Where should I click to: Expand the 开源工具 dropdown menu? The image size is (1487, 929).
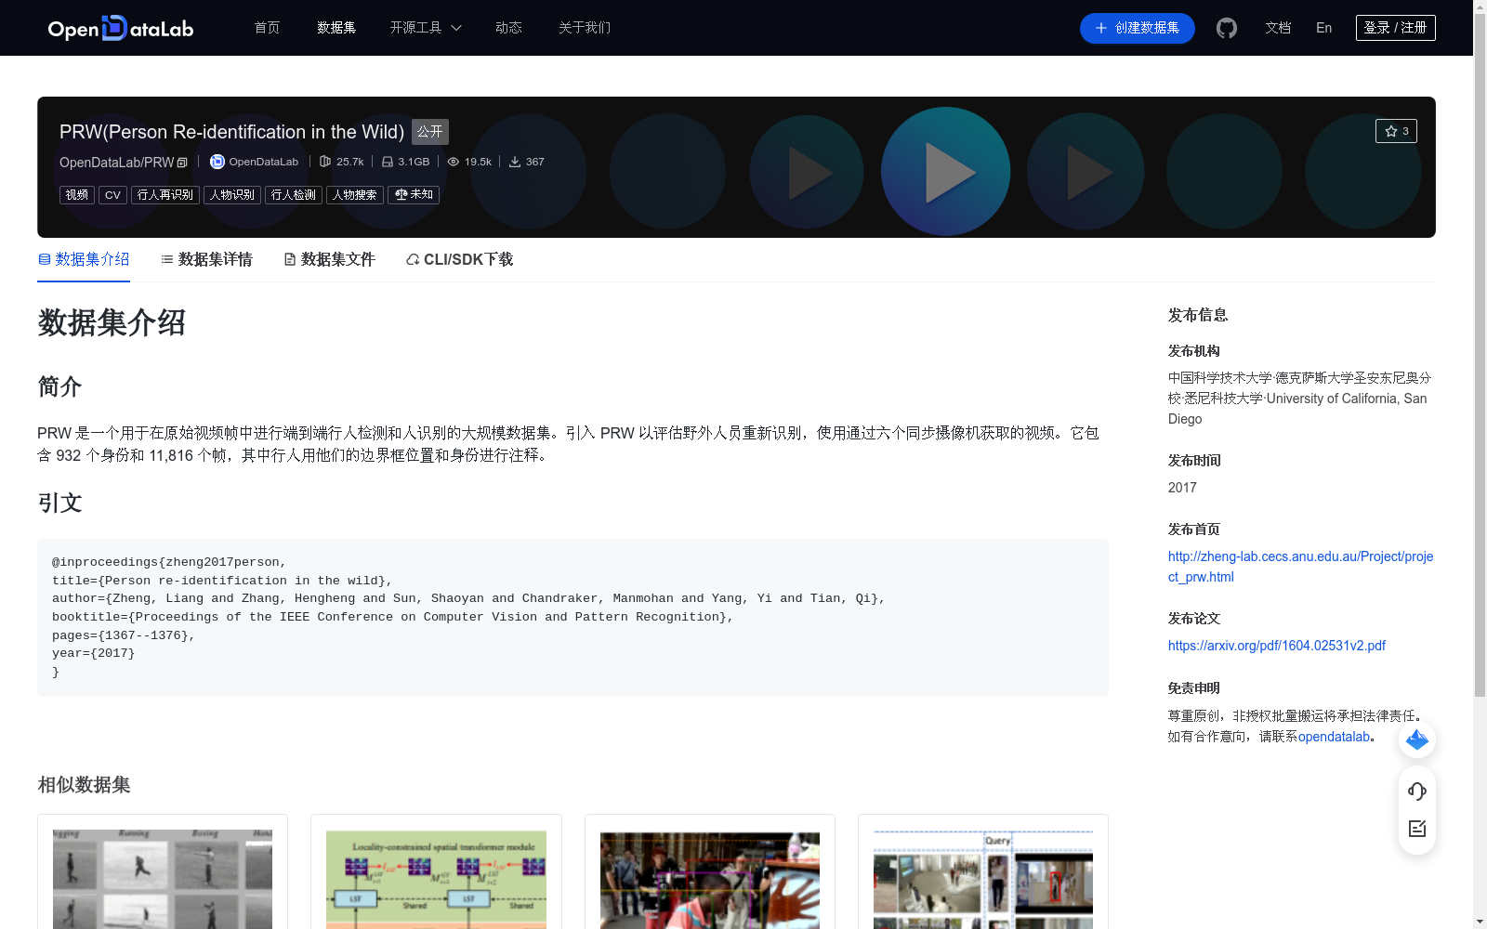tap(426, 28)
